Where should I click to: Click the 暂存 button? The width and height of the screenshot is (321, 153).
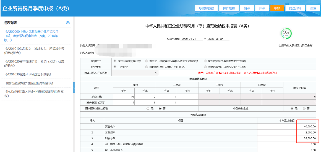(247, 8)
